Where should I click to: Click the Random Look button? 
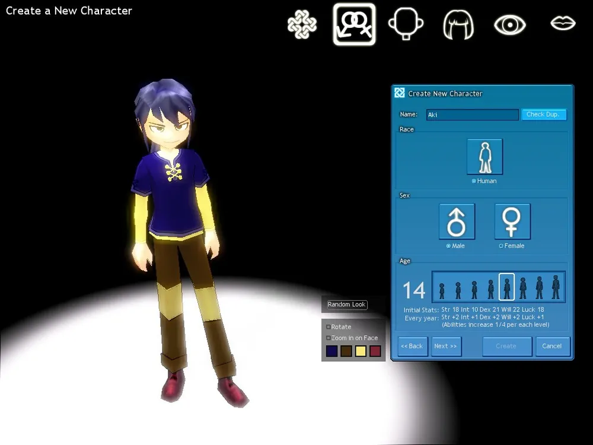coord(347,304)
